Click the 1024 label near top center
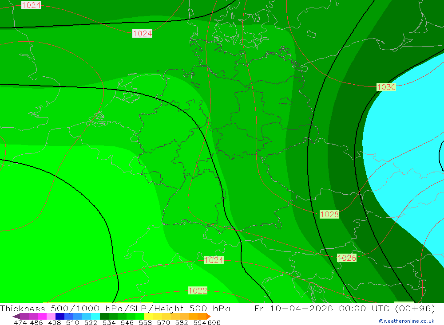Image resolution: width=444 pixels, height=325 pixels. tap(143, 34)
